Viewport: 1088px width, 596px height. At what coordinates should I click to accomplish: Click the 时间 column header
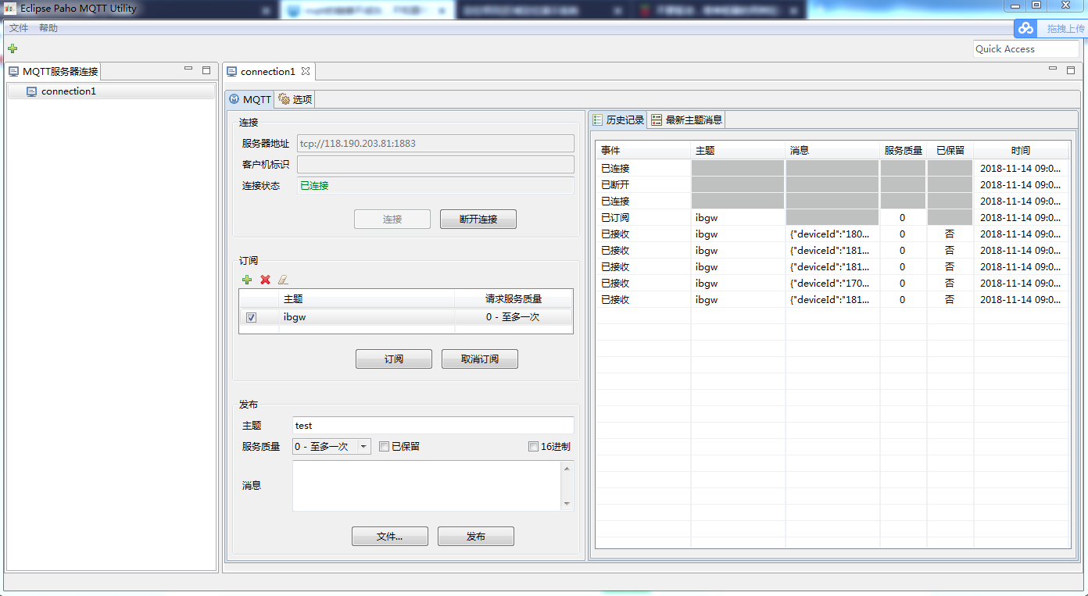(x=1021, y=151)
